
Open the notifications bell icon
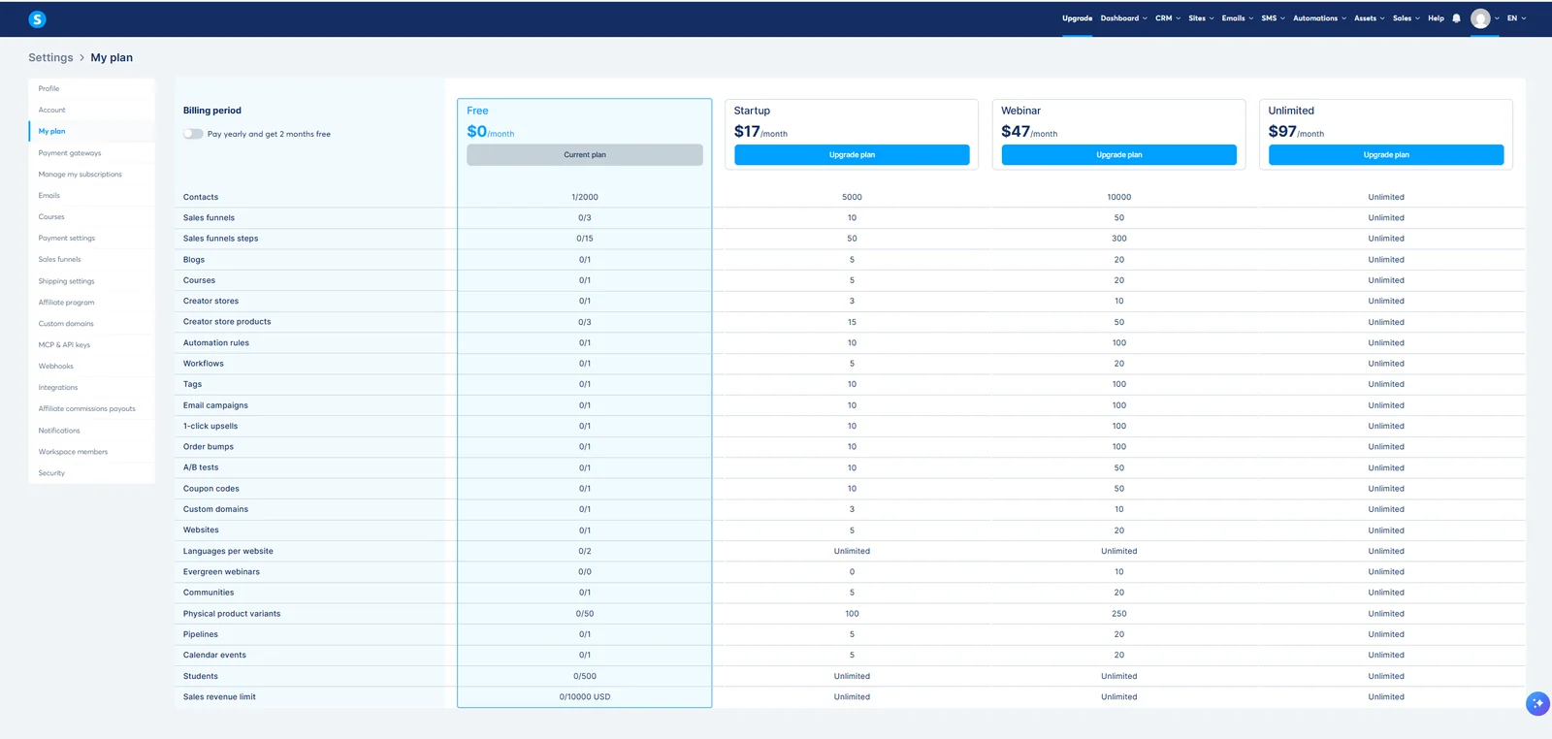pos(1456,18)
